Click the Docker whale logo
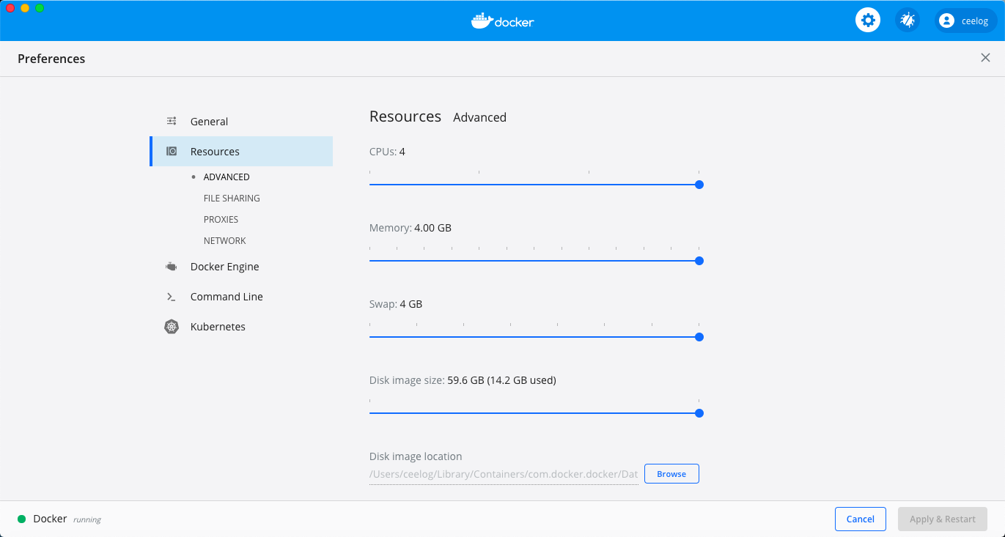Image resolution: width=1005 pixels, height=537 pixels. point(503,21)
